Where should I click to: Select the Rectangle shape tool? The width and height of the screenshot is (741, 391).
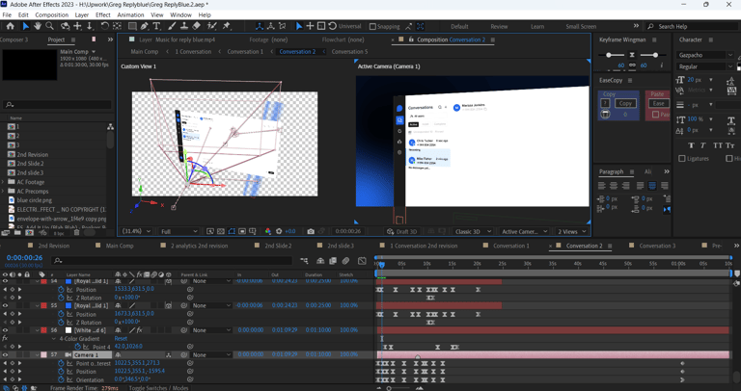tap(132, 26)
